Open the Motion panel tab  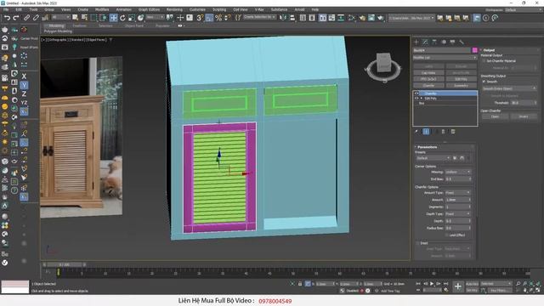coord(444,42)
